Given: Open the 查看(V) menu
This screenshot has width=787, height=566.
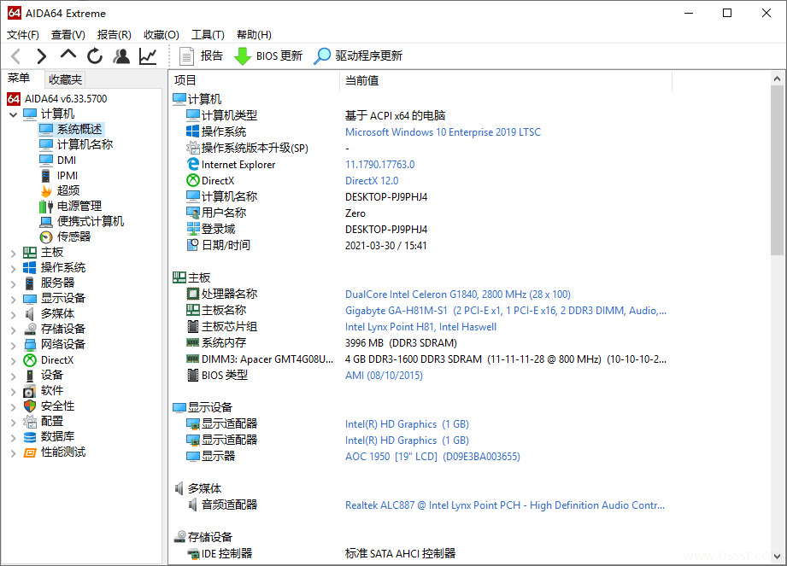Looking at the screenshot, I should (68, 35).
